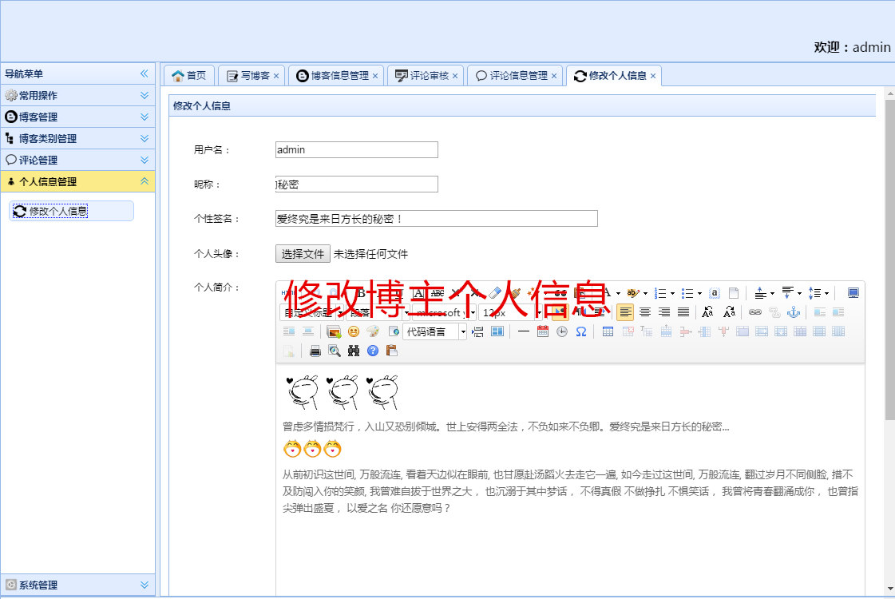Screen dimensions: 895x599
Task: Toggle left alignment in the editor
Action: (x=625, y=312)
